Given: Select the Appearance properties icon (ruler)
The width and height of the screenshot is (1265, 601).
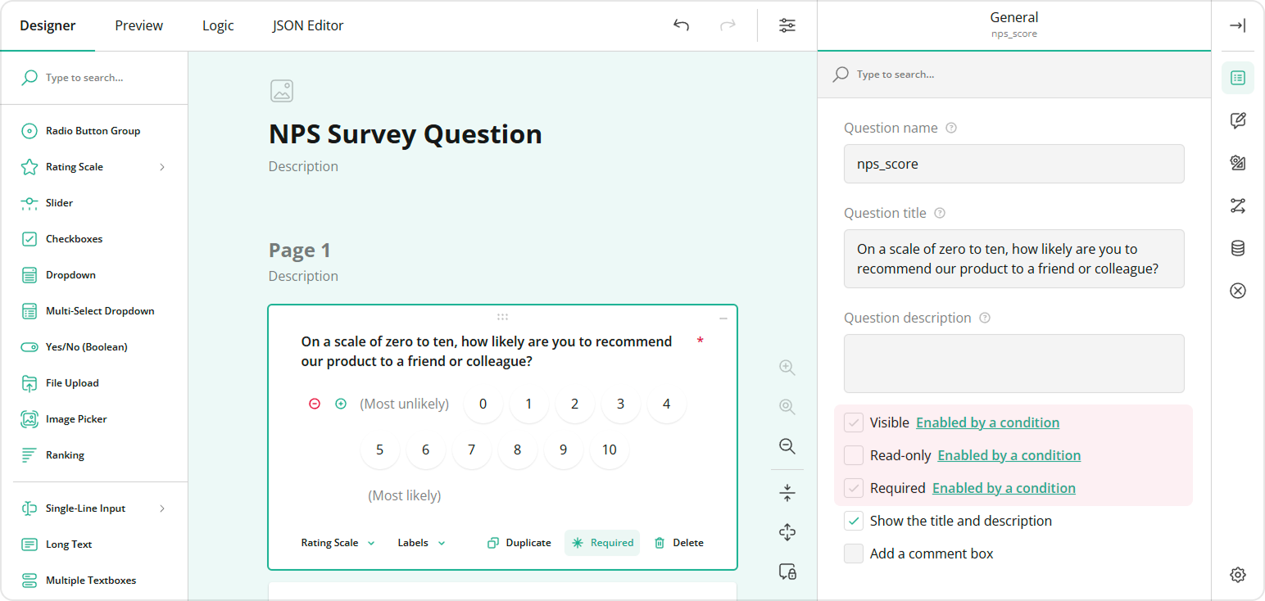Looking at the screenshot, I should pyautogui.click(x=1238, y=163).
